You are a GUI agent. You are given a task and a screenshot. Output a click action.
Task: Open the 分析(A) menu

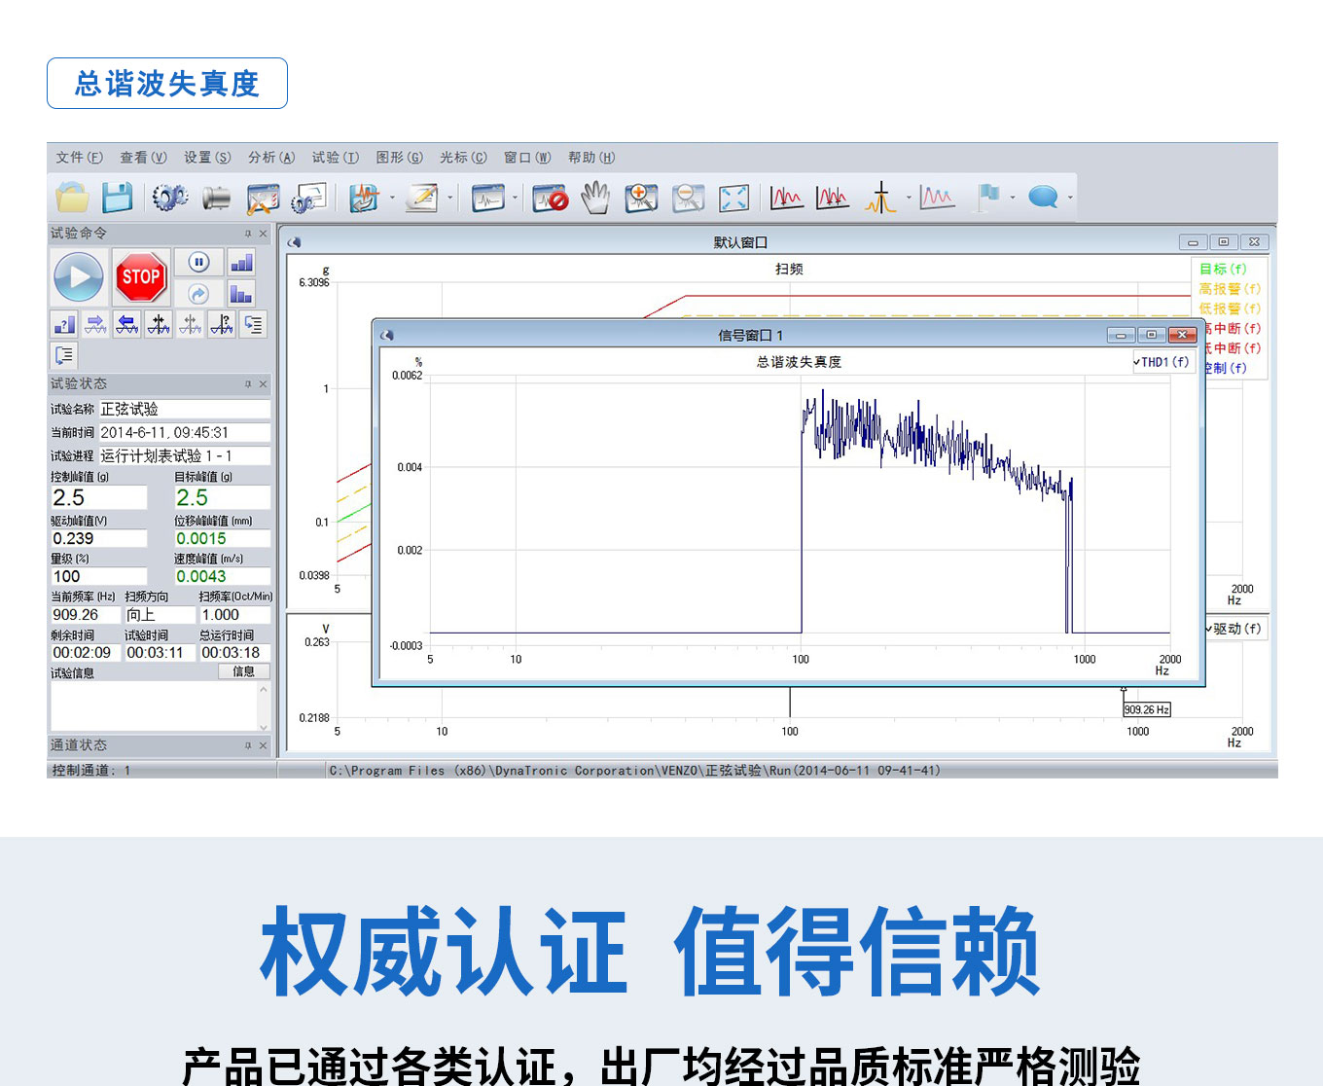pos(270,158)
